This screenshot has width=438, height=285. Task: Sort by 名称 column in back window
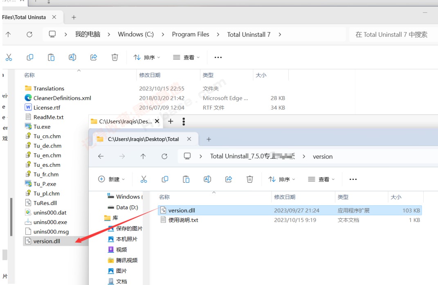point(29,75)
